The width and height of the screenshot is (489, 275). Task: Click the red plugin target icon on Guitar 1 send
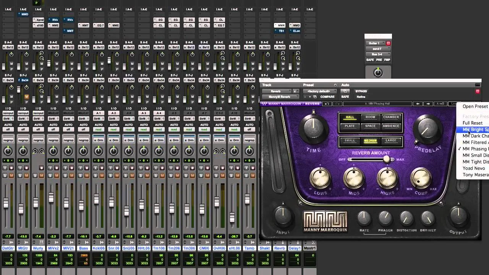click(388, 43)
